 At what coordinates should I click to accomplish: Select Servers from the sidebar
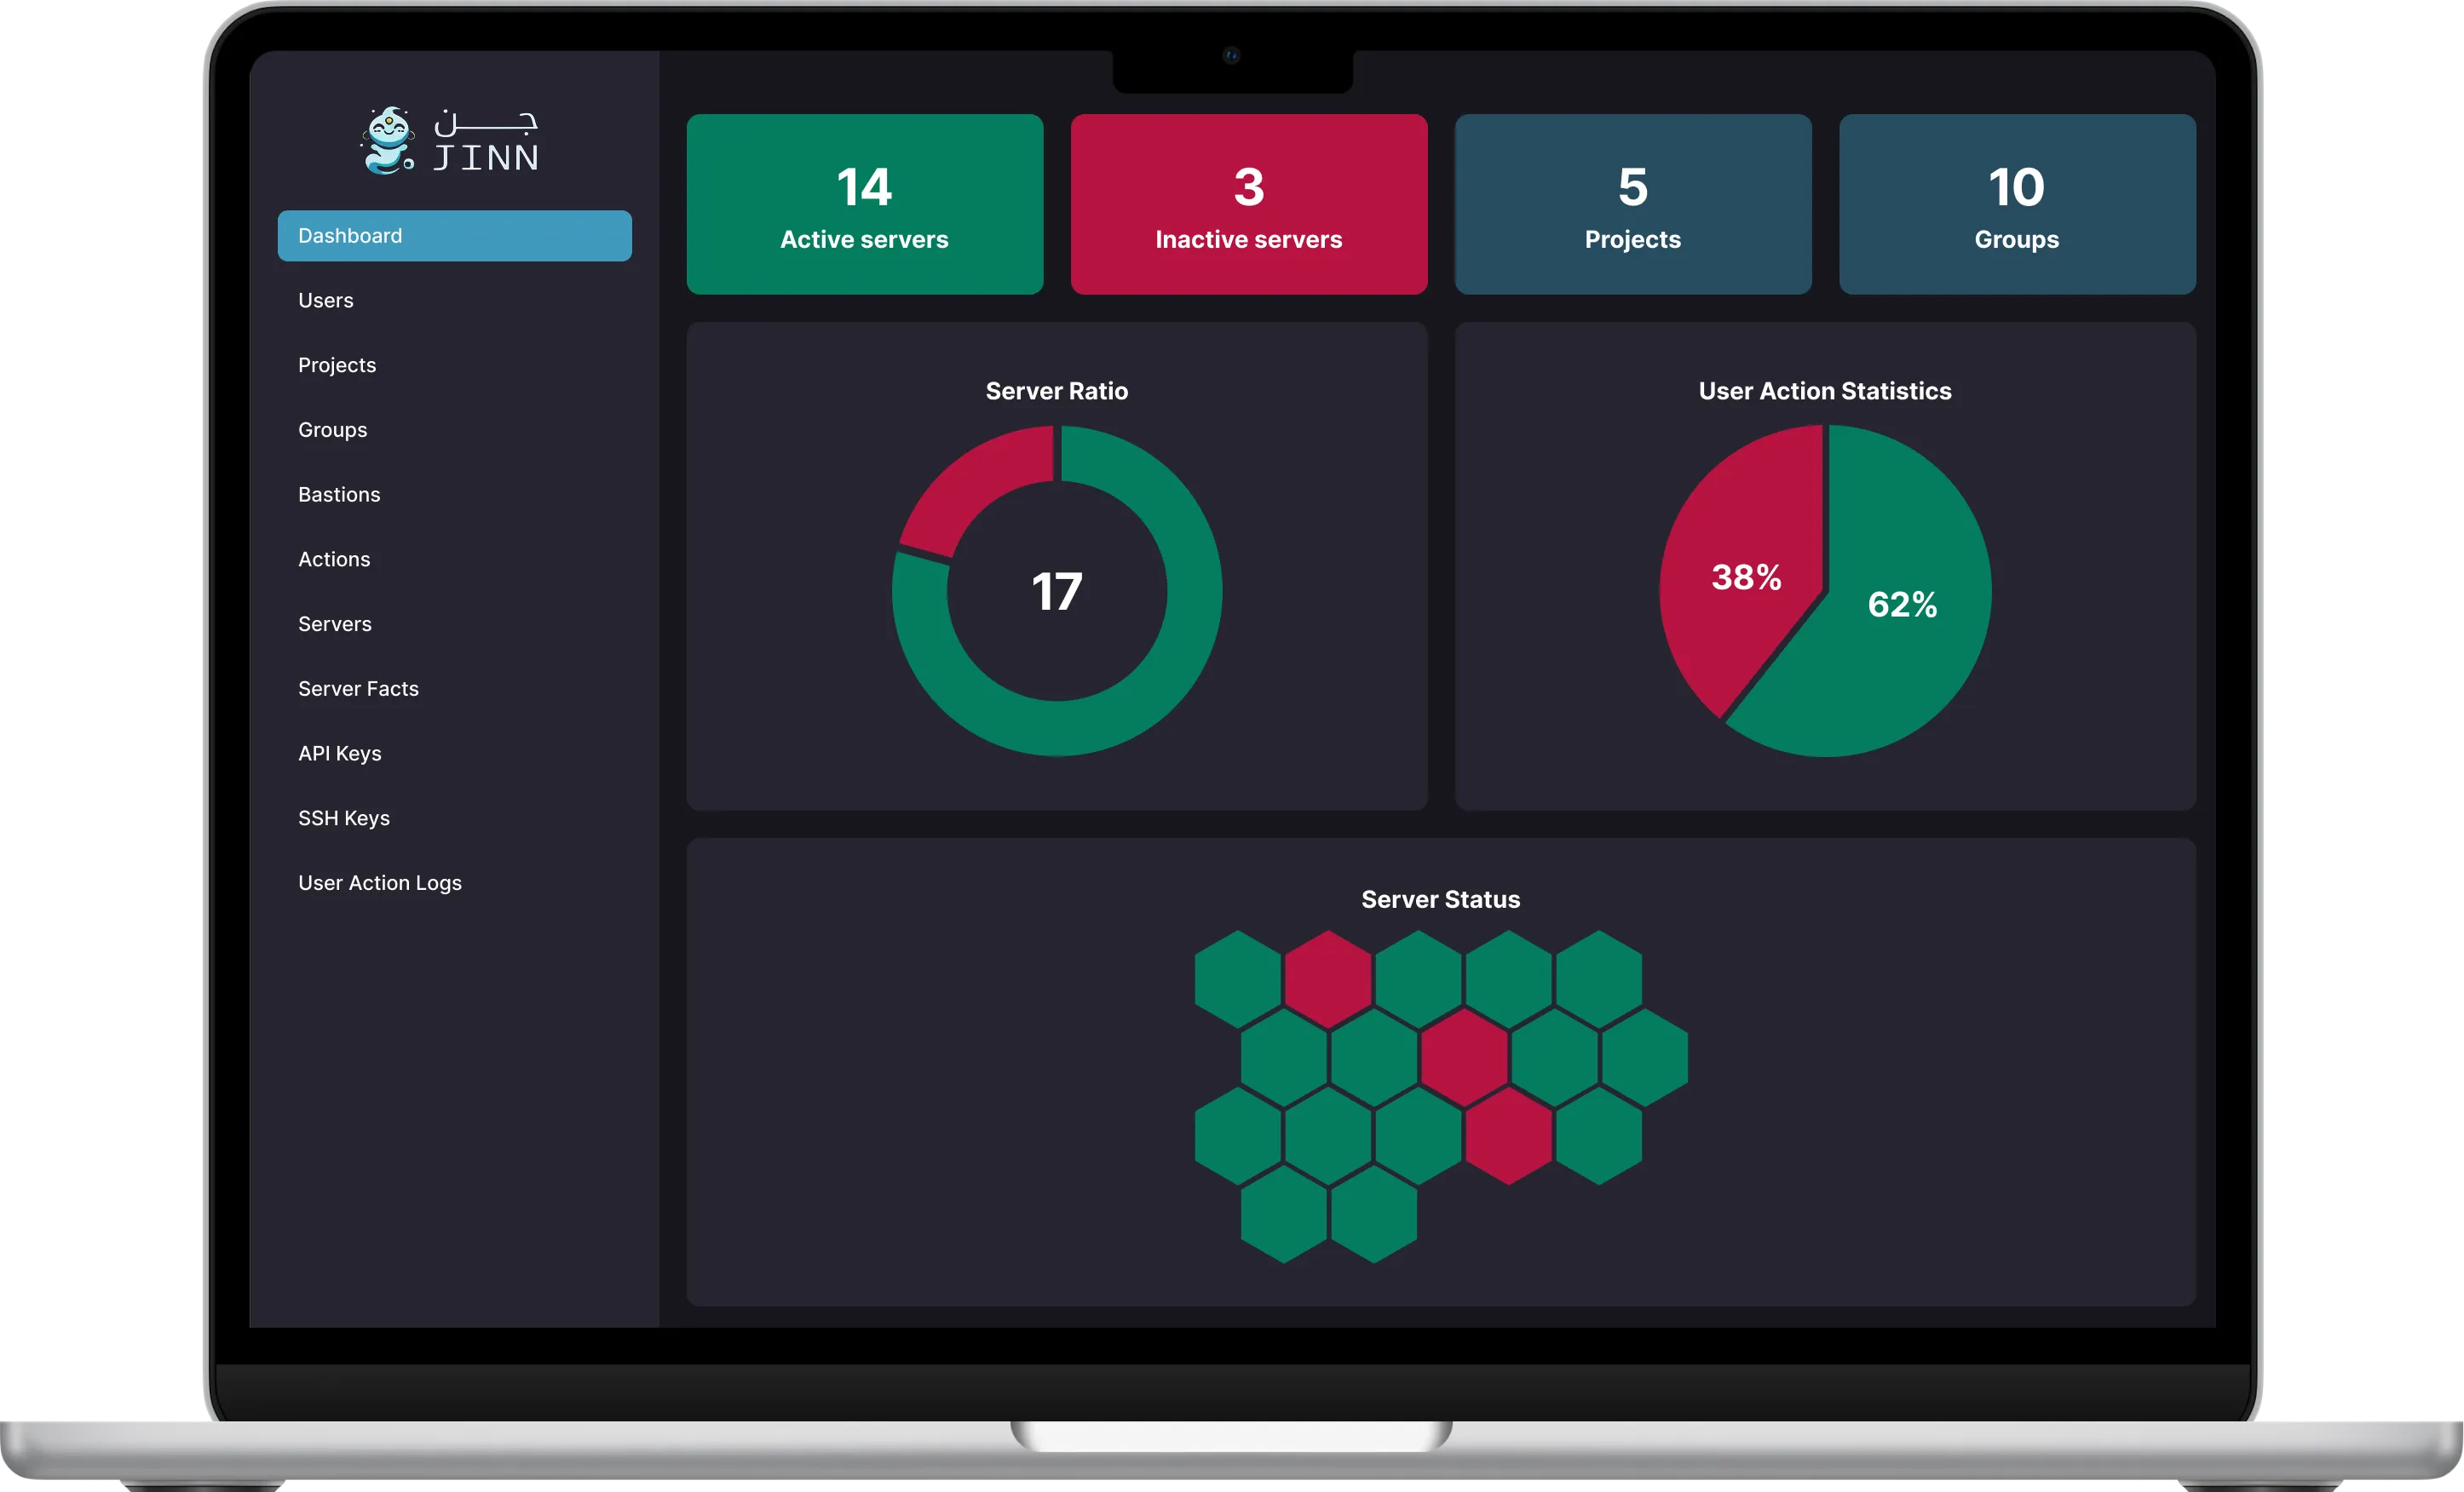335,624
